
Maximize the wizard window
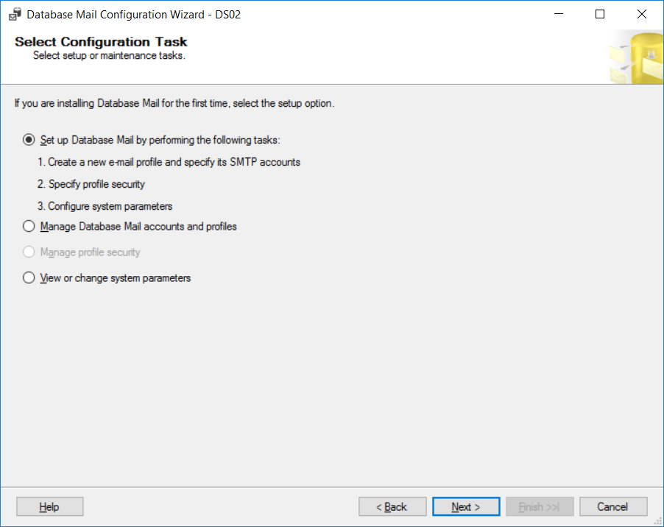(x=600, y=14)
